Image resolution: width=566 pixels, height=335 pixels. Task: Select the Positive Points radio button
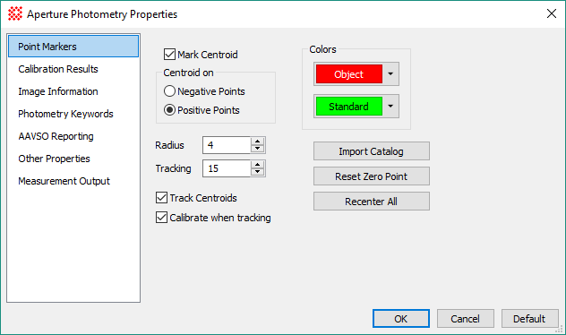pyautogui.click(x=169, y=110)
